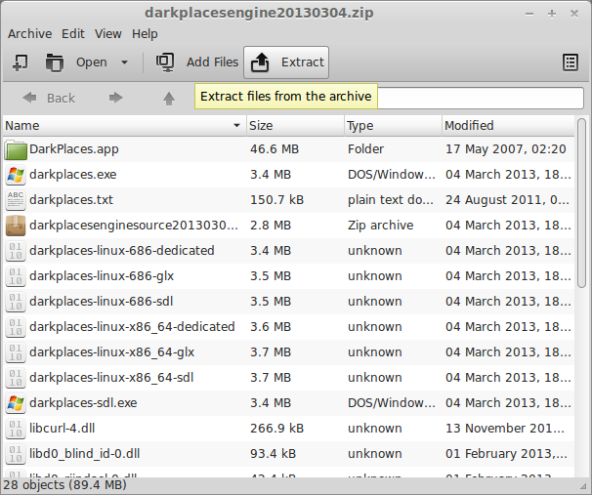592x495 pixels.
Task: Click the forward arrow navigation icon
Action: [116, 98]
